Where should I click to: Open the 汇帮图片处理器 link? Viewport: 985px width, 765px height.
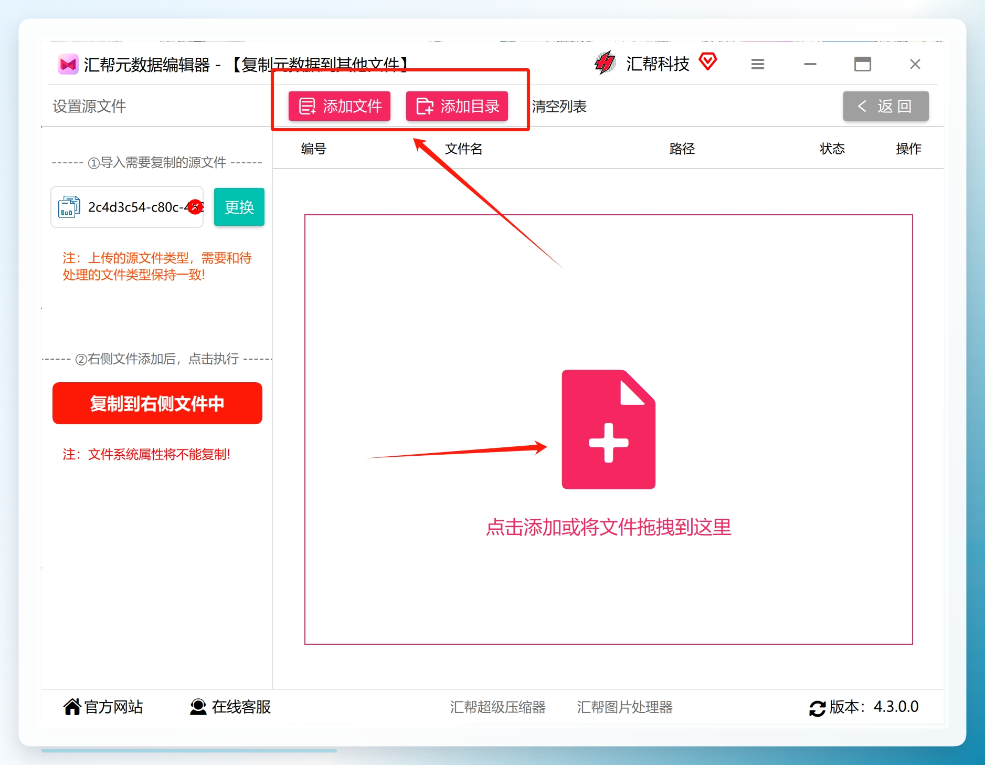[x=624, y=707]
